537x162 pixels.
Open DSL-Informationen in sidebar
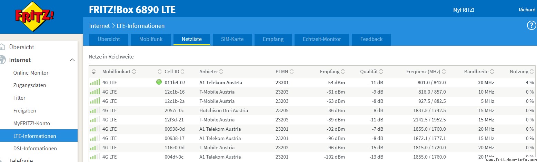[35, 149]
